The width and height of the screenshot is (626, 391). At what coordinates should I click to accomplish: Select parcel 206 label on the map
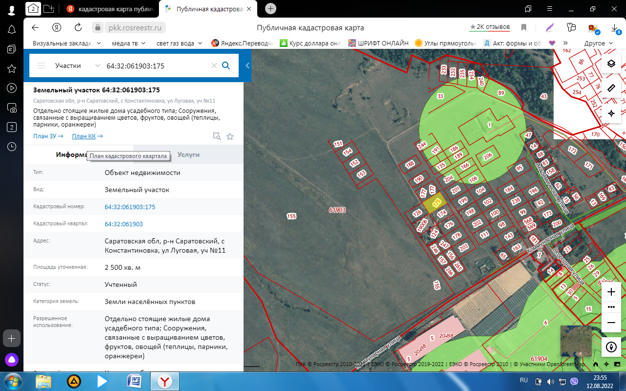click(488, 156)
